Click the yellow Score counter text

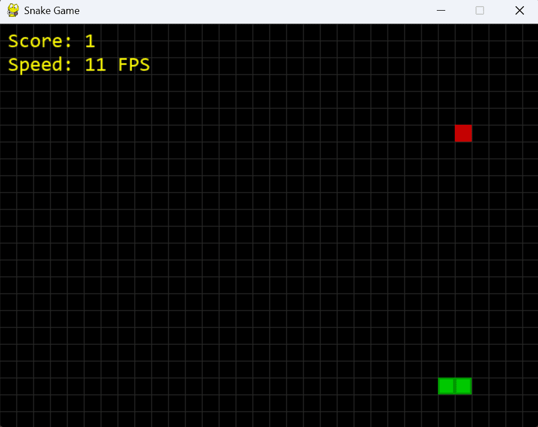point(51,40)
